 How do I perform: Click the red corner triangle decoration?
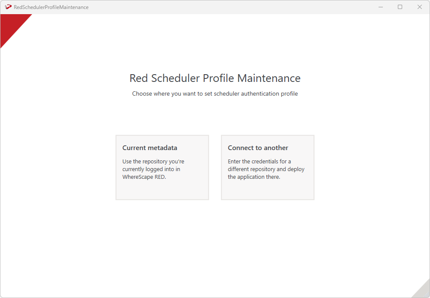coord(11,25)
